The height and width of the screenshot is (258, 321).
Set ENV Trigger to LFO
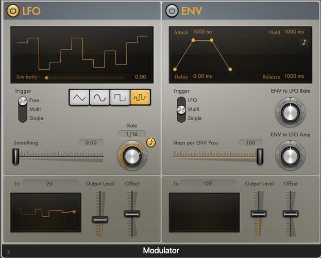coord(192,100)
